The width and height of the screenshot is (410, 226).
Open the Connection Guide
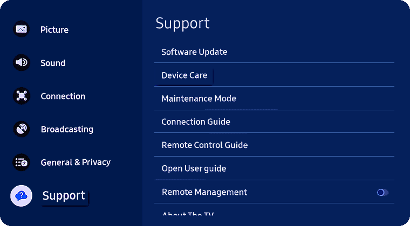click(x=196, y=122)
